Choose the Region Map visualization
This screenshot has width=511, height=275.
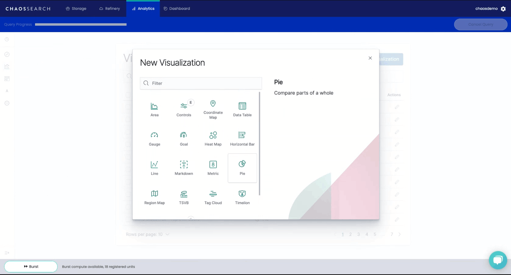(154, 196)
